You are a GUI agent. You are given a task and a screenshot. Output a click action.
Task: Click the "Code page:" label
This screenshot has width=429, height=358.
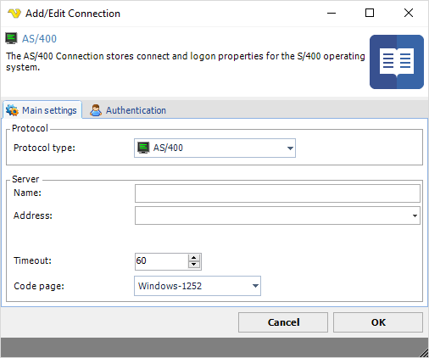coord(39,286)
